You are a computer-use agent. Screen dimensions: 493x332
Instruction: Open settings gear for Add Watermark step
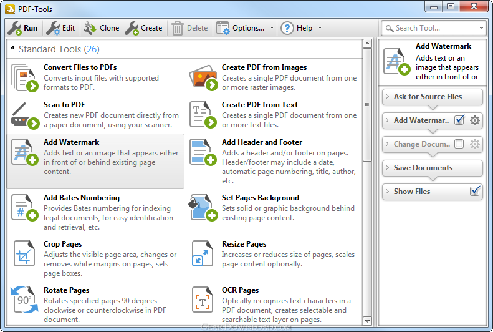point(475,120)
